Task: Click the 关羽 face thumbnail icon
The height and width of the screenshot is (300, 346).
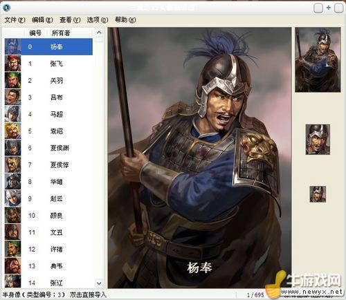Action: [12, 80]
